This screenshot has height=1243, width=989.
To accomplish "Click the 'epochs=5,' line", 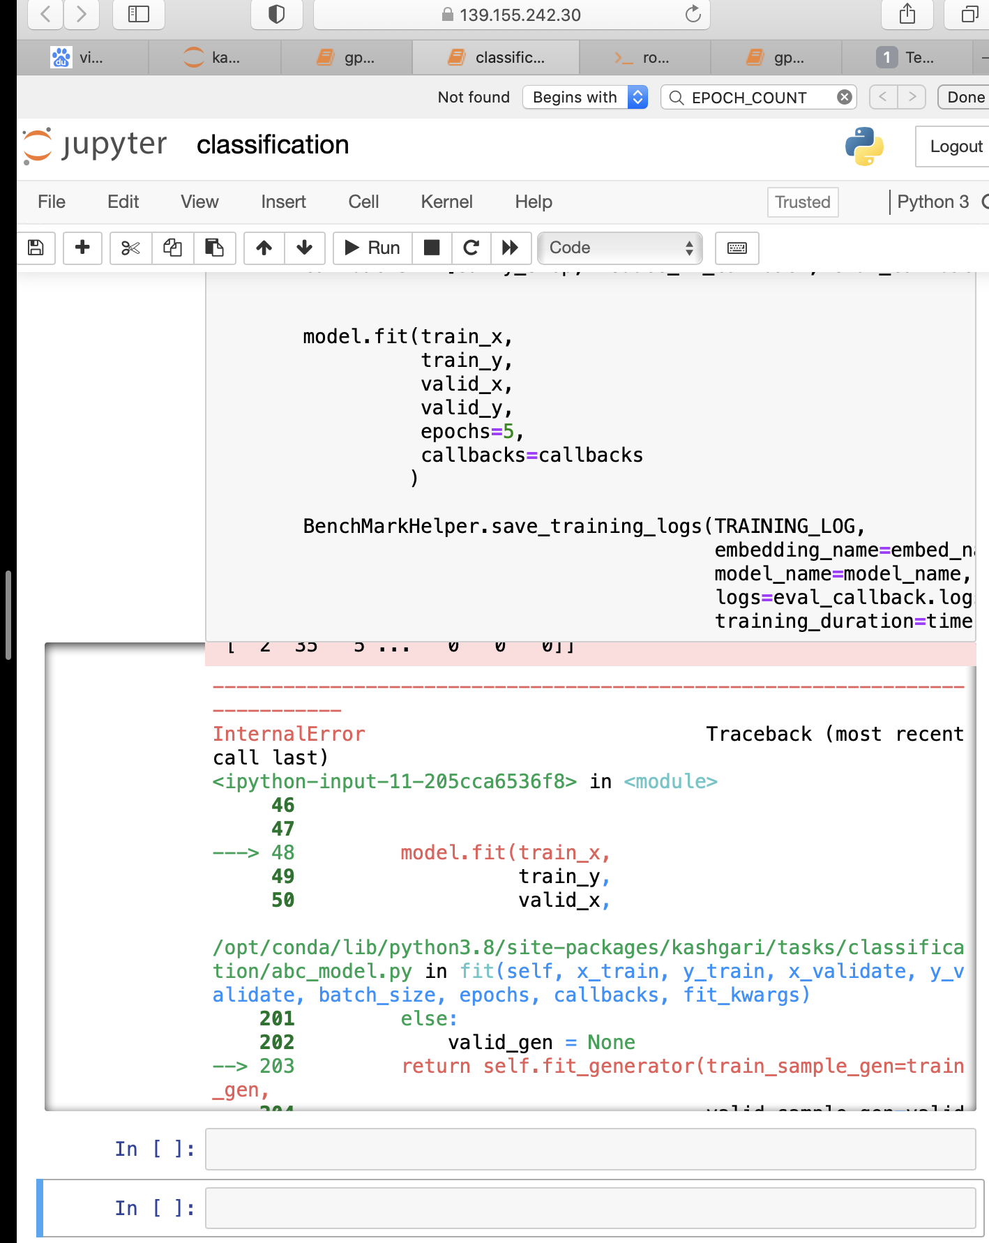I will pos(472,431).
